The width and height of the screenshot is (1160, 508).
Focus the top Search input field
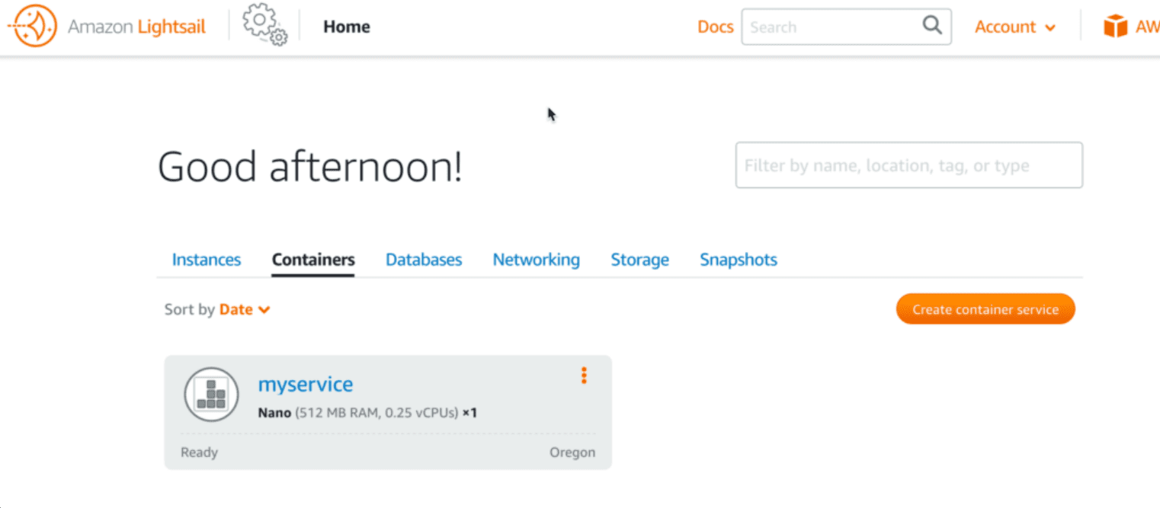[831, 27]
